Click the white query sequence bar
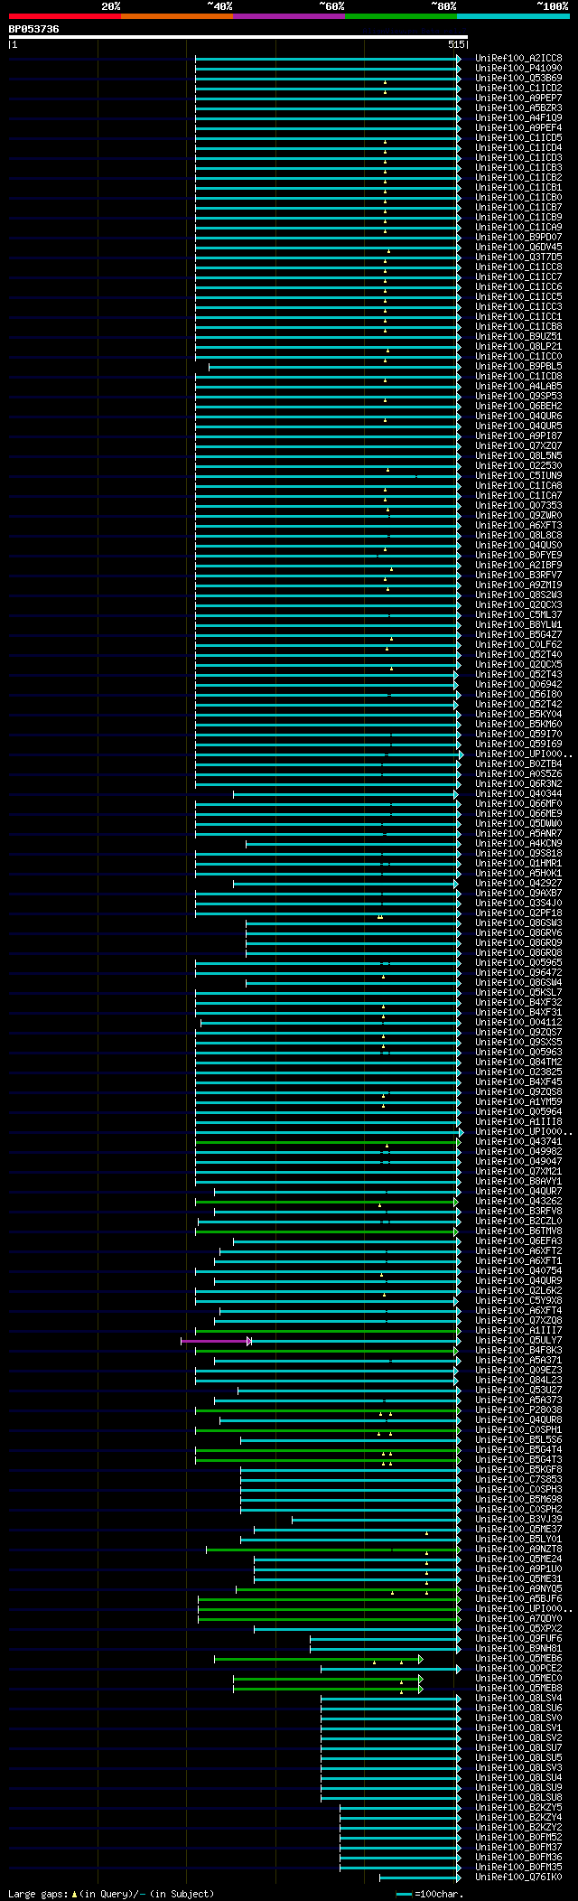The image size is (578, 1901). [x=238, y=37]
